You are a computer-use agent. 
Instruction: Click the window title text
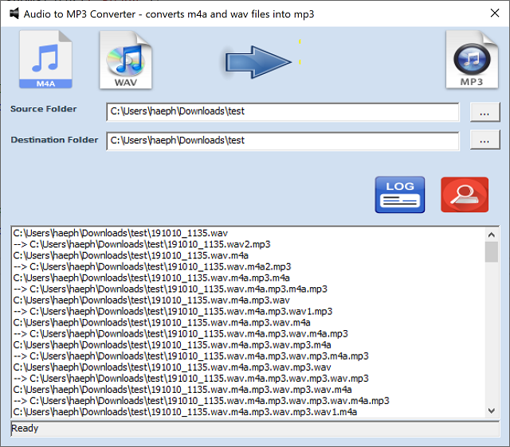click(x=169, y=14)
